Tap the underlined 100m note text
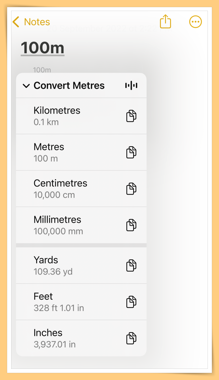This screenshot has width=219, height=380. coord(43,48)
